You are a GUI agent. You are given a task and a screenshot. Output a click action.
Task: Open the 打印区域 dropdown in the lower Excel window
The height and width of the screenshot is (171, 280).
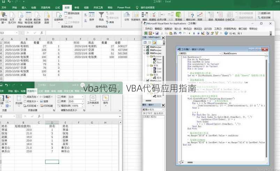(31, 106)
